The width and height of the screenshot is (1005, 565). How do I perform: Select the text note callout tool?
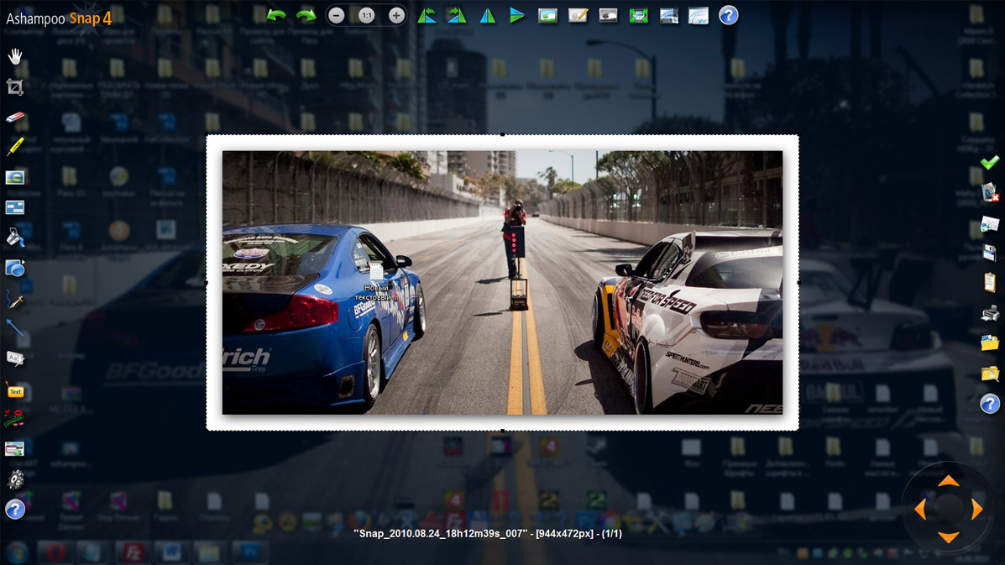[x=15, y=358]
